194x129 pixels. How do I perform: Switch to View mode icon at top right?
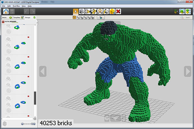[181, 12]
